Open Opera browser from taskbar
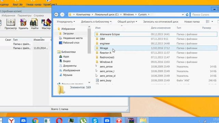Viewport: 219px width, 123px height. pyautogui.click(x=59, y=120)
